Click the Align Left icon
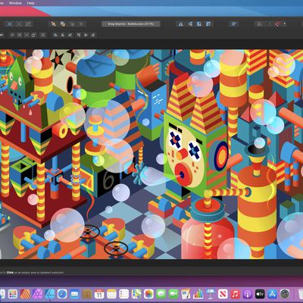303x303 pixels. click(56, 35)
